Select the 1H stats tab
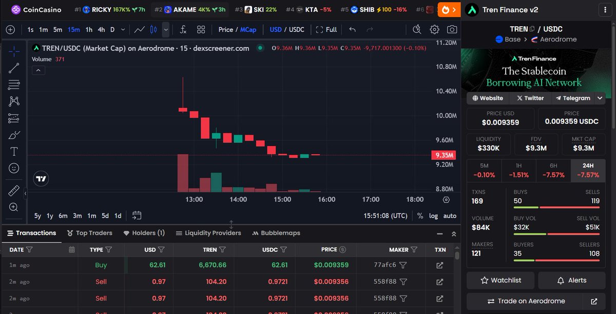616x314 pixels. (x=518, y=170)
